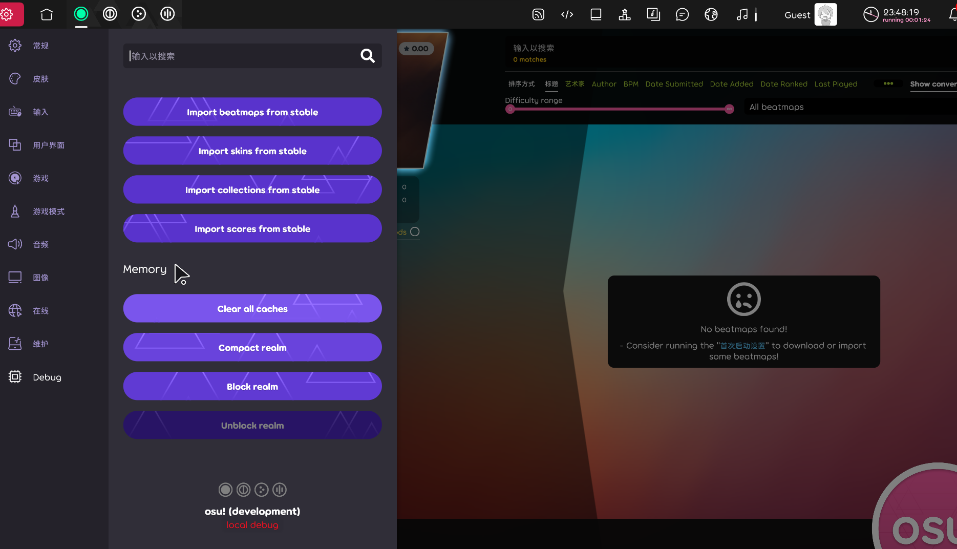Sort by Date Ranked tab
The height and width of the screenshot is (549, 957).
point(784,84)
